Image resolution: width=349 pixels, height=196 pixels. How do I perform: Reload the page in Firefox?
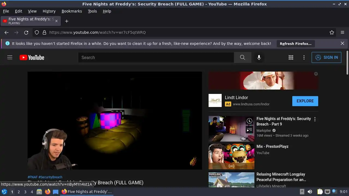[26, 32]
